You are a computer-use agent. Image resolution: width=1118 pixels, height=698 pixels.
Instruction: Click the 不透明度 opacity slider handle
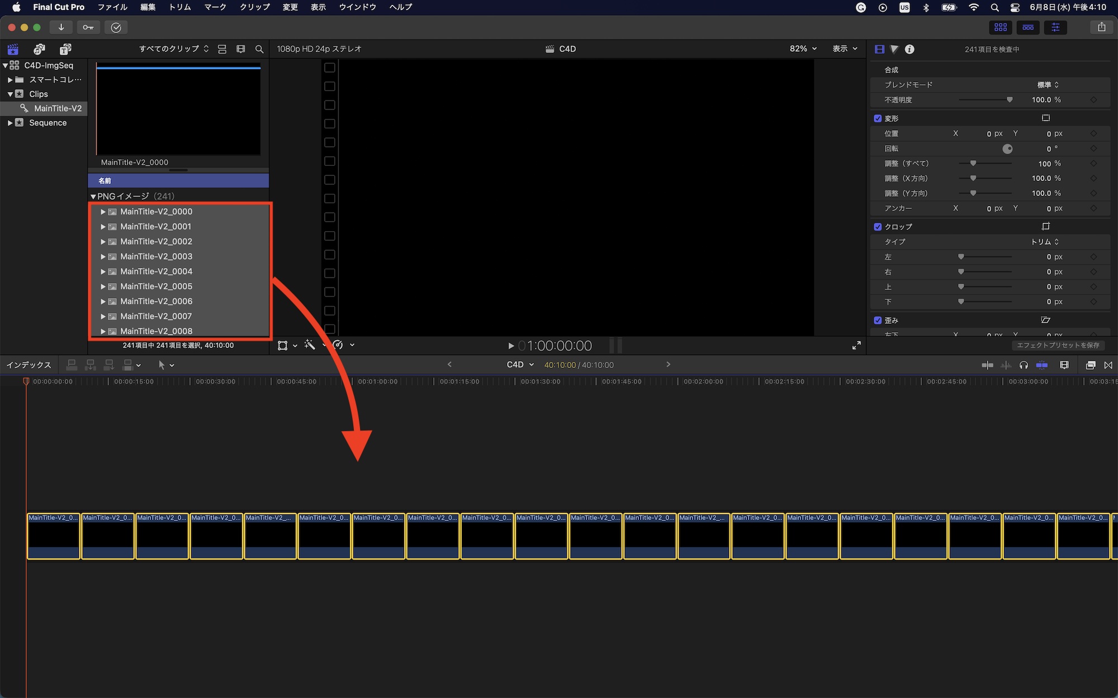(x=1010, y=100)
